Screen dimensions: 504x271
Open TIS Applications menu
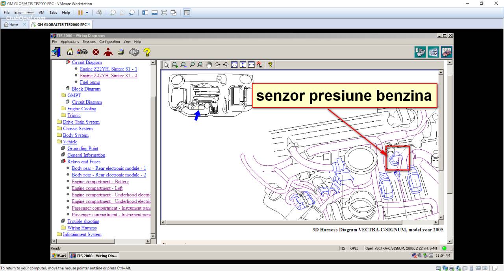click(70, 42)
